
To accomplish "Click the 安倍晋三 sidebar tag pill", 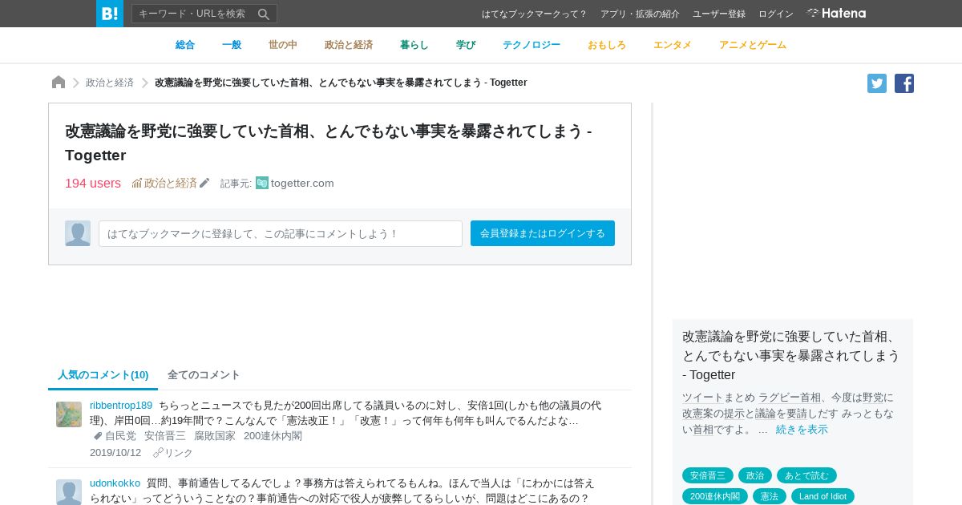I will click(x=708, y=475).
